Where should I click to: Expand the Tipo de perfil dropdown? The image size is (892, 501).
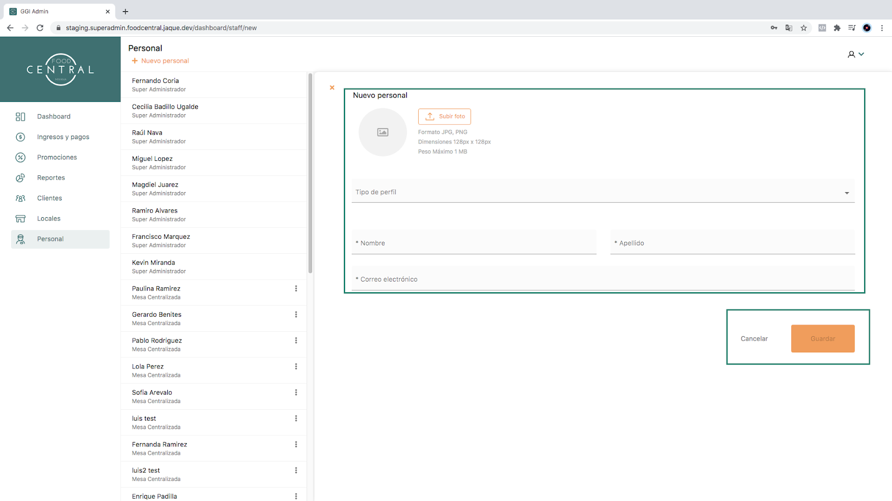pos(603,191)
